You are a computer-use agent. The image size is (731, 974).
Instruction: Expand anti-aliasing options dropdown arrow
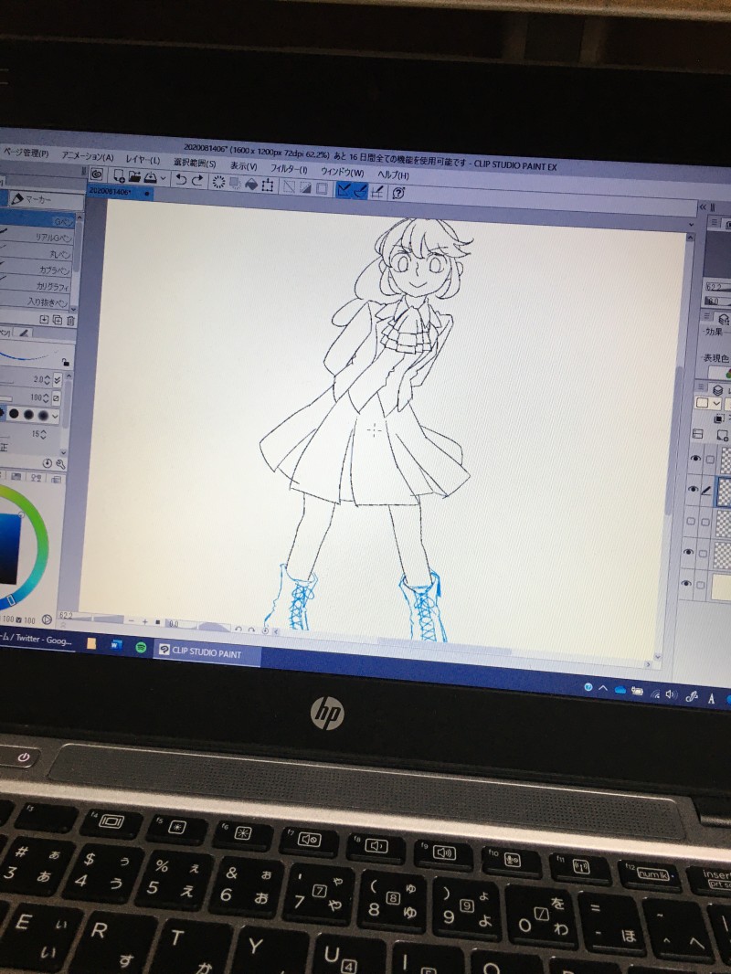click(x=55, y=416)
